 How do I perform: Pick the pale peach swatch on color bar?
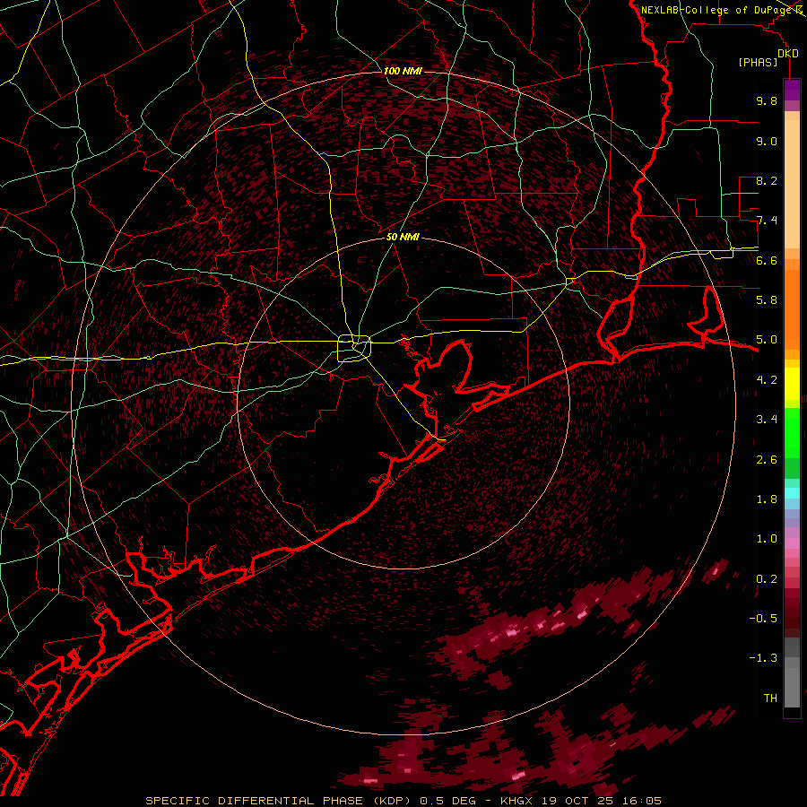792,184
